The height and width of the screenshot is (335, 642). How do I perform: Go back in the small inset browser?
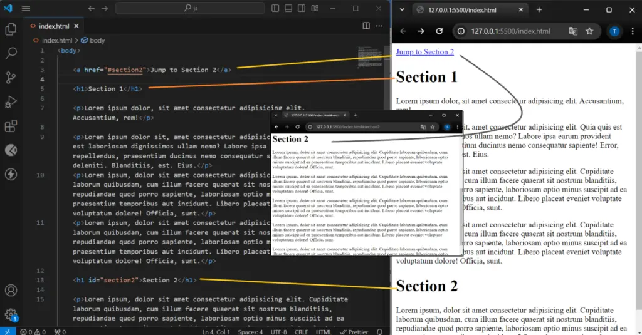(x=276, y=127)
